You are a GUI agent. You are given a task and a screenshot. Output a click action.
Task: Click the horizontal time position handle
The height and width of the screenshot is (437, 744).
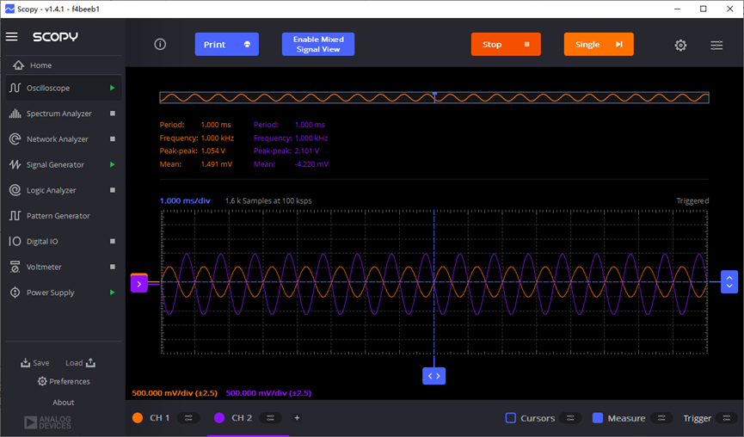tap(433, 376)
